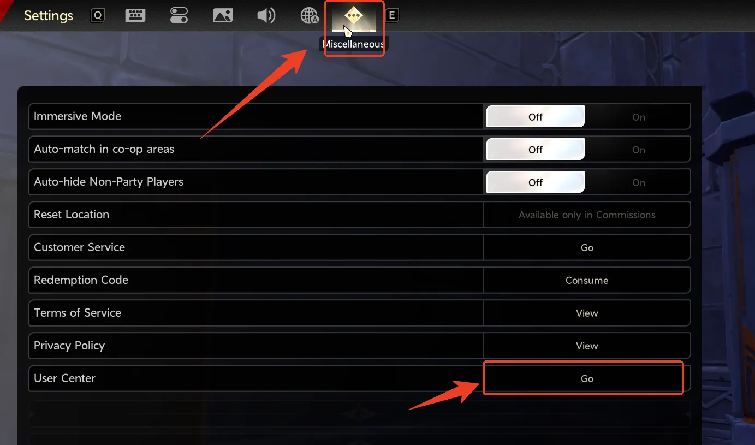Open the keyboard controls settings tab

[x=135, y=16]
